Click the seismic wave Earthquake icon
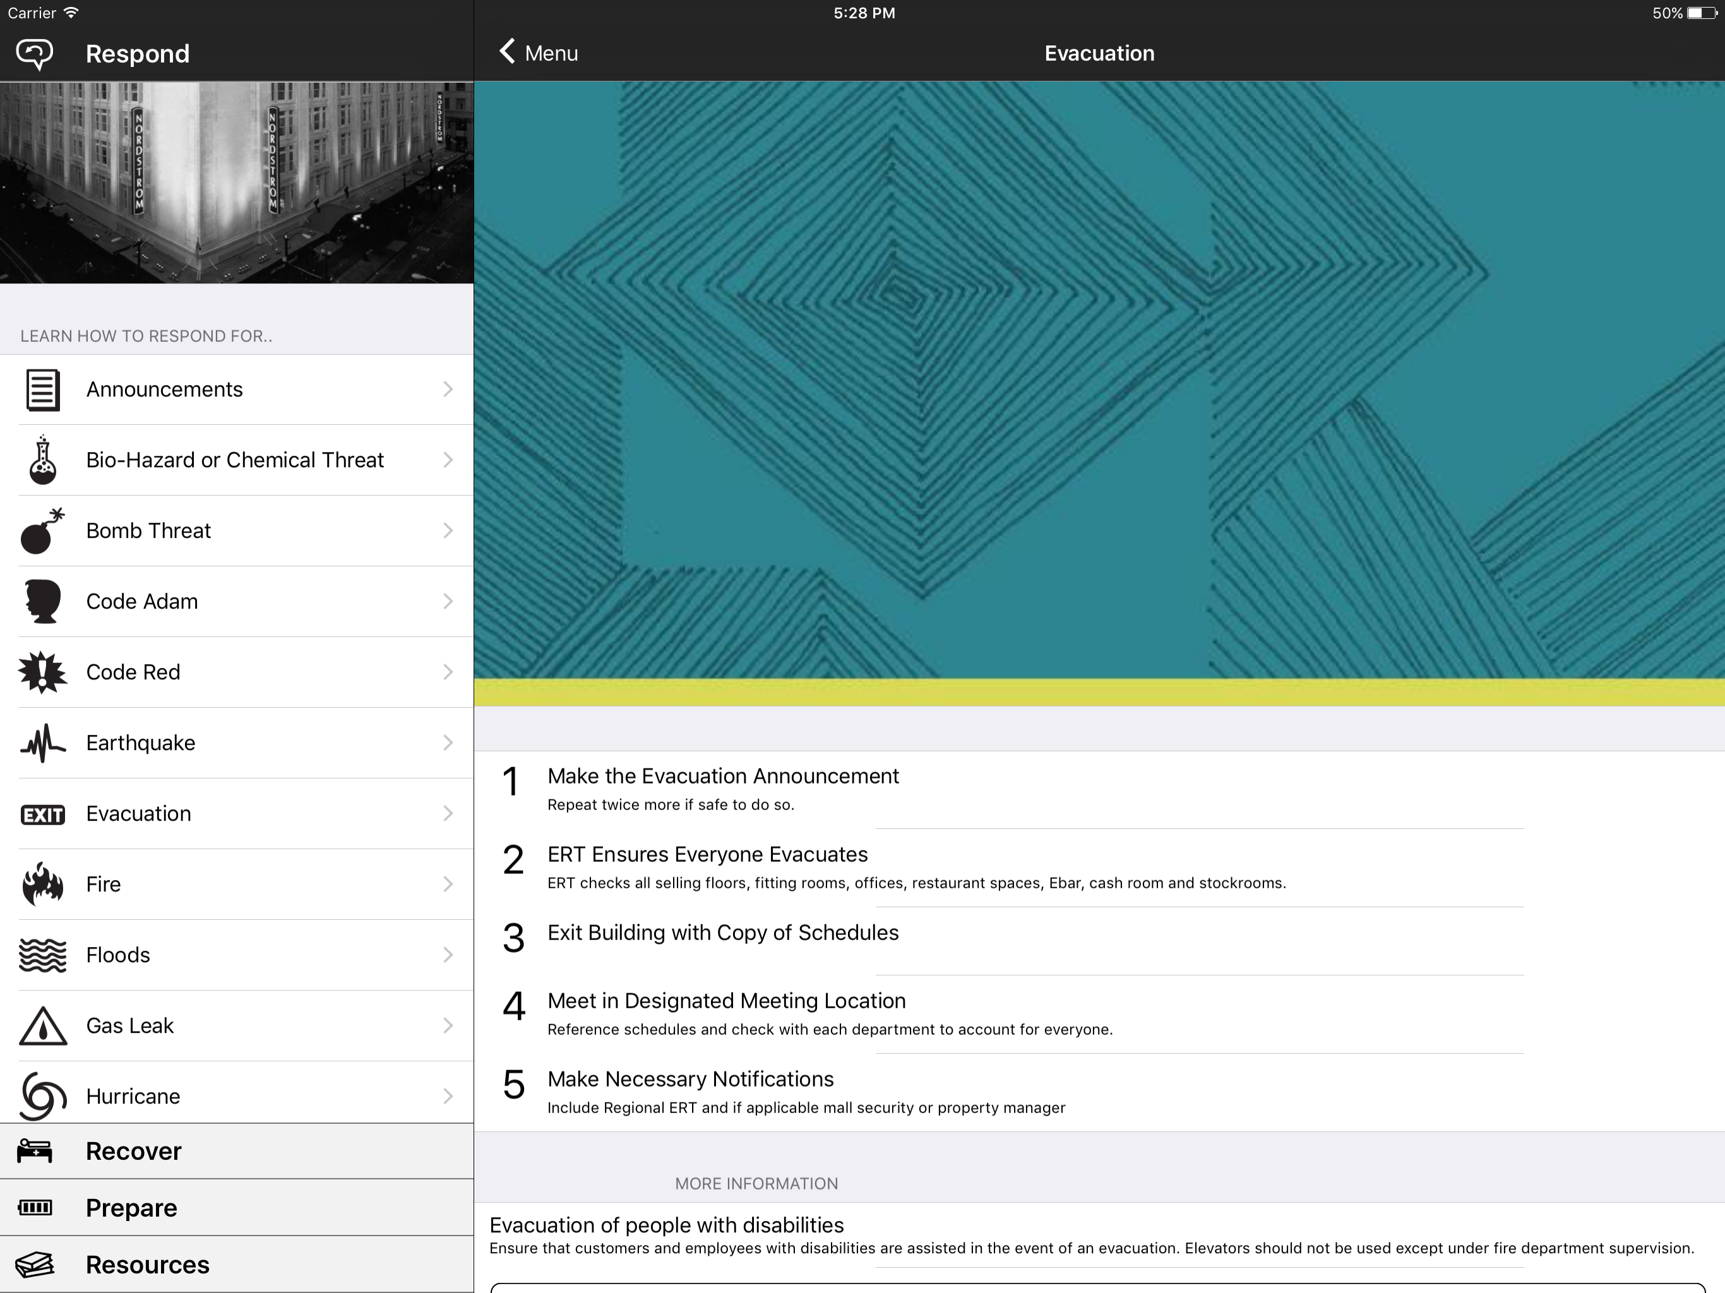This screenshot has width=1725, height=1293. click(x=42, y=743)
